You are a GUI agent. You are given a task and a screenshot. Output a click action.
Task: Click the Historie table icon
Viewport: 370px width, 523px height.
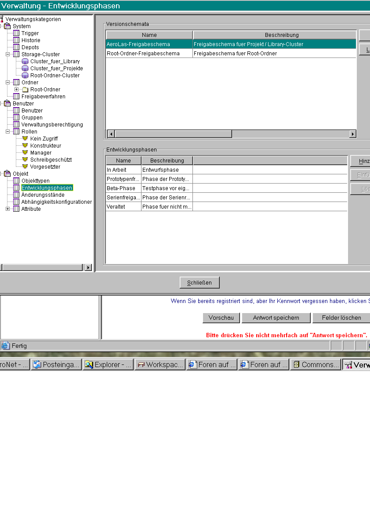16,40
